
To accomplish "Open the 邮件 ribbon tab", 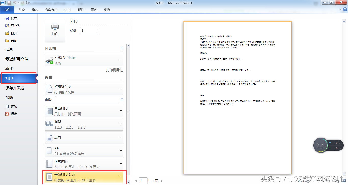I will [81, 10].
